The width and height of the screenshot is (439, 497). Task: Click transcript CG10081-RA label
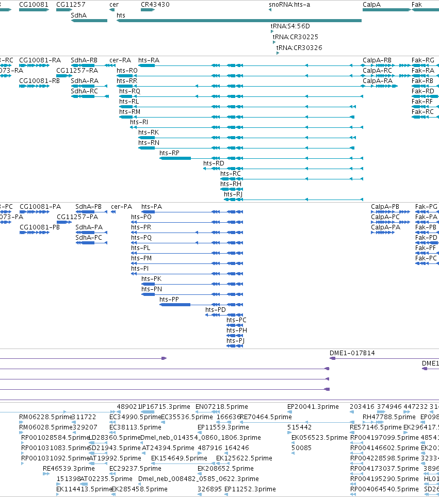click(x=40, y=60)
